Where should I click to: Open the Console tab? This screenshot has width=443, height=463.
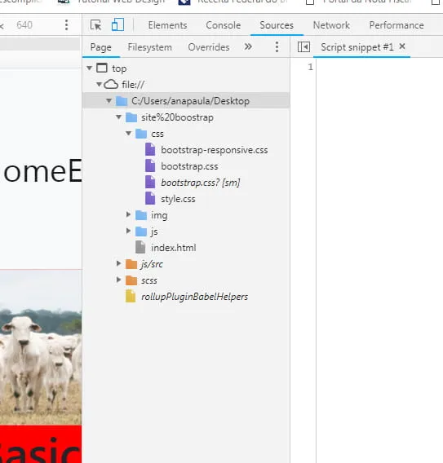pos(223,25)
